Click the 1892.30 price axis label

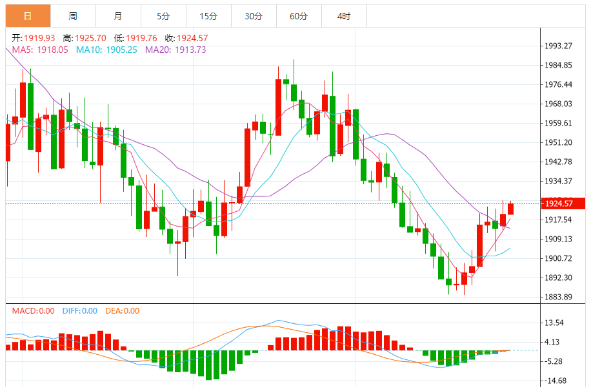coord(558,278)
